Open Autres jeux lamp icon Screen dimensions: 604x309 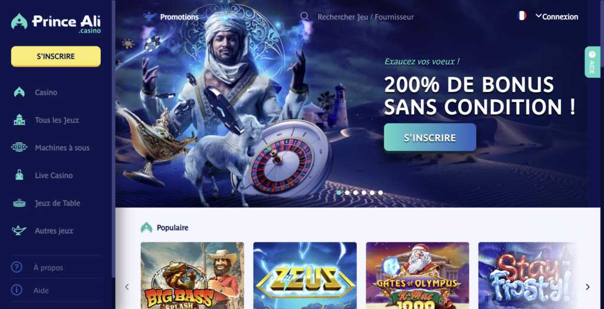19,231
